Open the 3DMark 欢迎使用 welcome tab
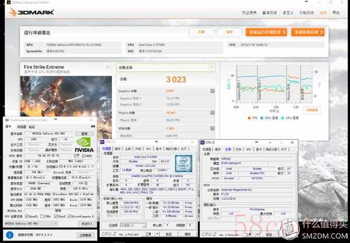 (249, 13)
